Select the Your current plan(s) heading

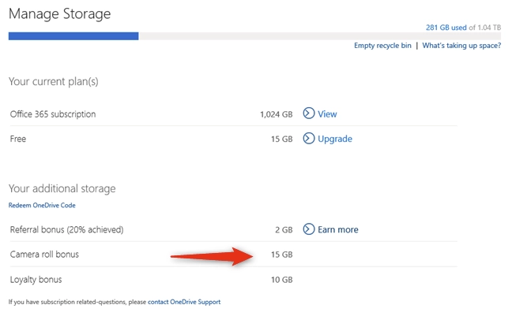[x=53, y=81]
